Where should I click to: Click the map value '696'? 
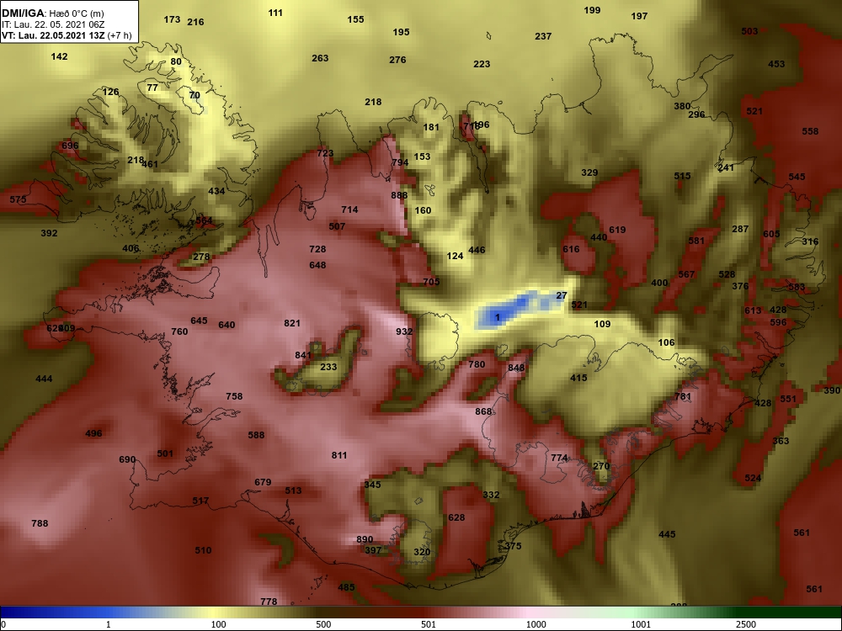pyautogui.click(x=71, y=146)
